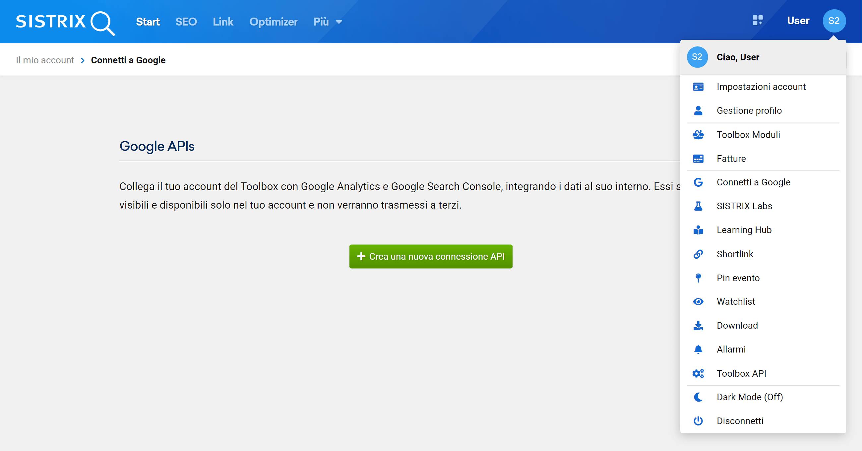Screen dimensions: 862x451
Task: Open the Link navigation tab
Action: pyautogui.click(x=223, y=22)
